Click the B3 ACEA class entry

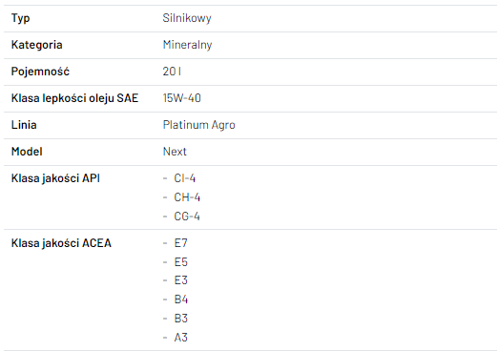[x=181, y=319]
